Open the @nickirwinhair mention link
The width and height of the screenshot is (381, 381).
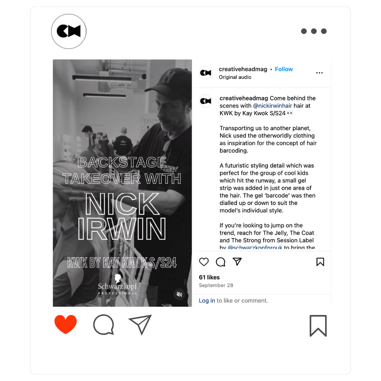tap(272, 106)
